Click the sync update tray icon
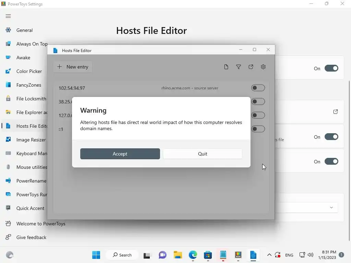351x263 pixels. 278,255
